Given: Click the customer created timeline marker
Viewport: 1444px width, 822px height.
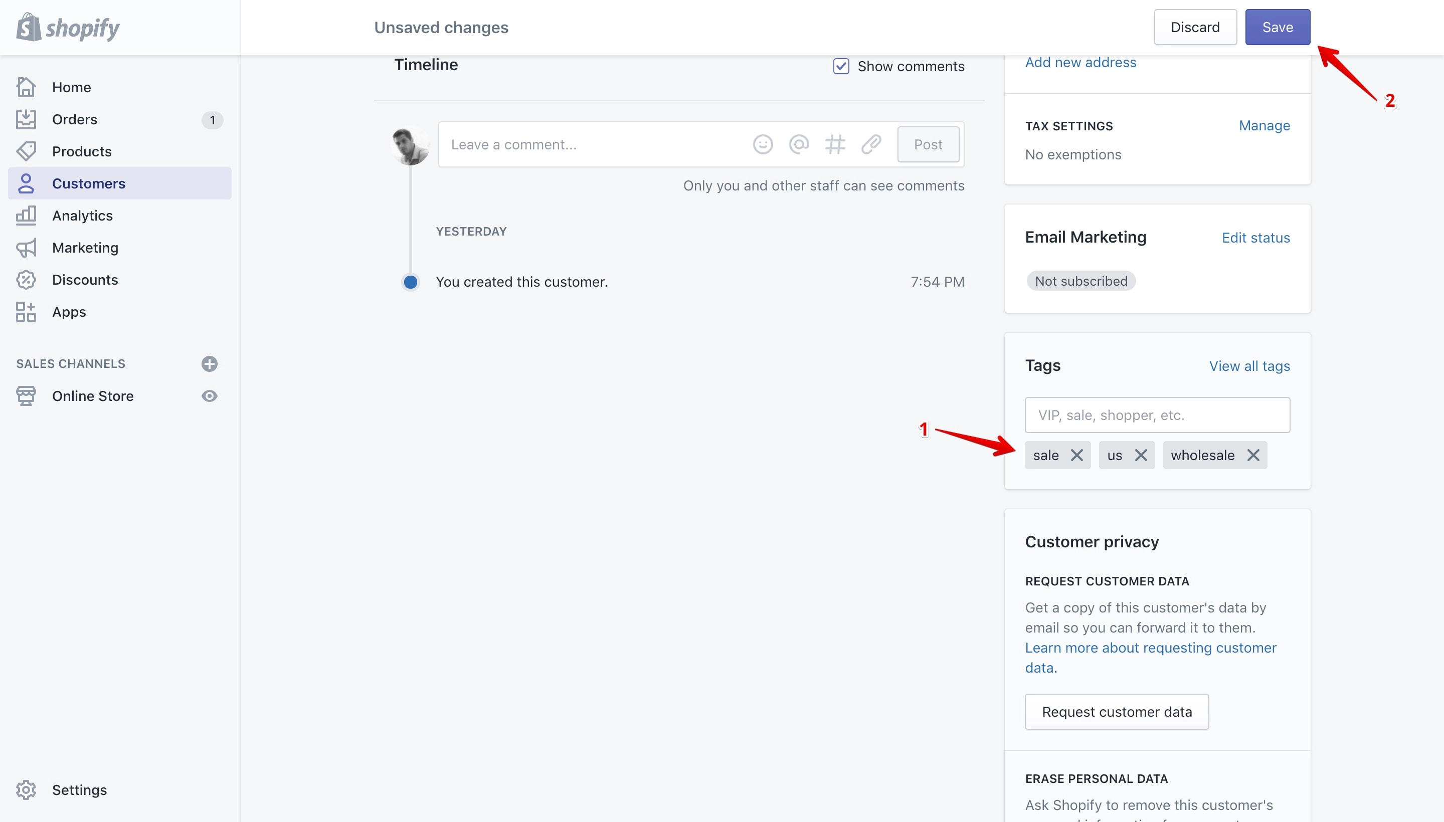Looking at the screenshot, I should [x=411, y=282].
